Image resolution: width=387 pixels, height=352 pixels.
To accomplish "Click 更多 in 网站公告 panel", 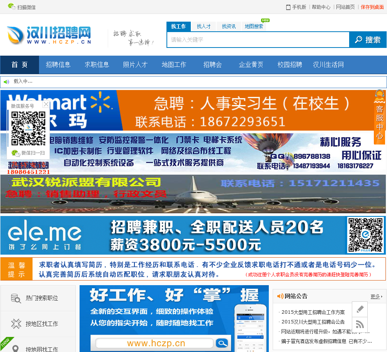I will [x=376, y=296].
